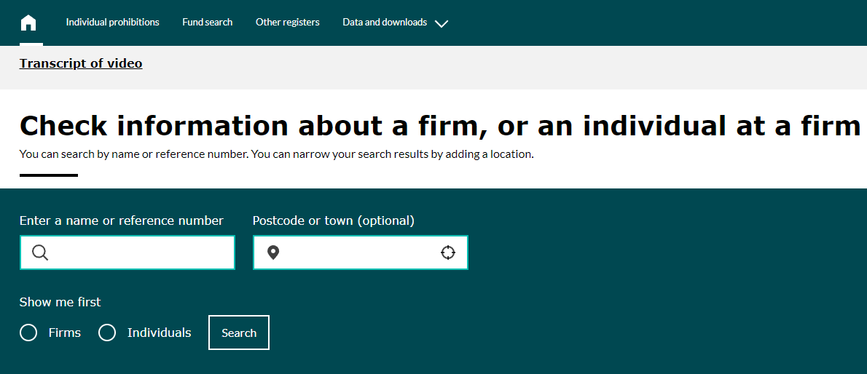Open Fund search page

208,22
